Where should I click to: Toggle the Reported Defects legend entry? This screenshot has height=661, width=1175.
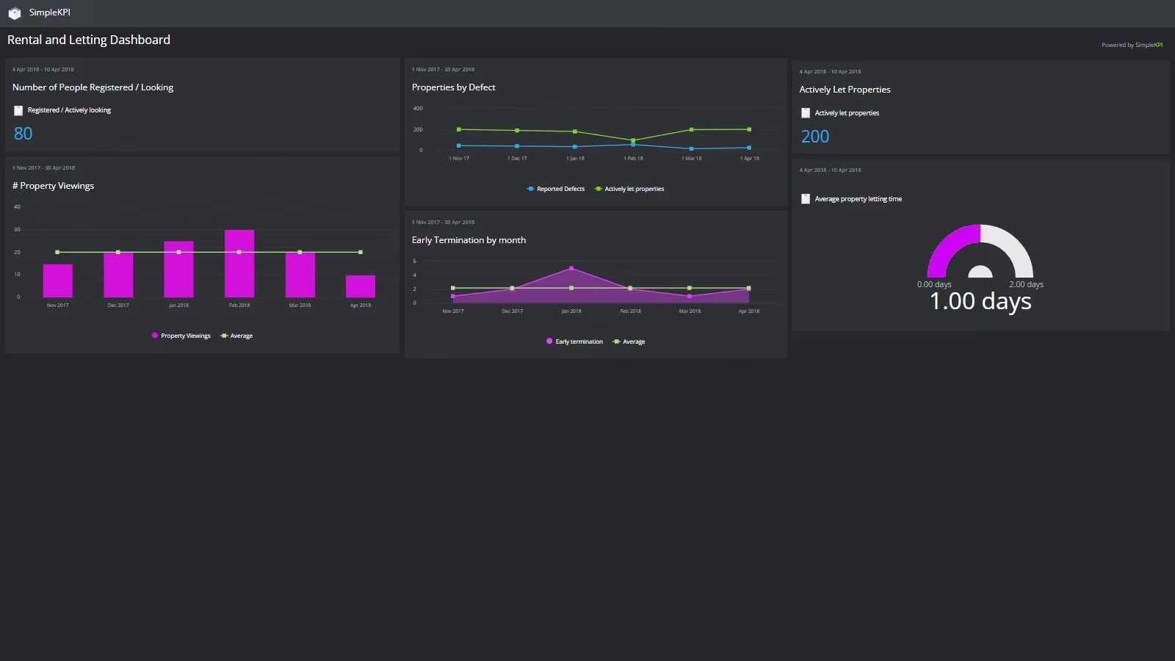pos(556,189)
